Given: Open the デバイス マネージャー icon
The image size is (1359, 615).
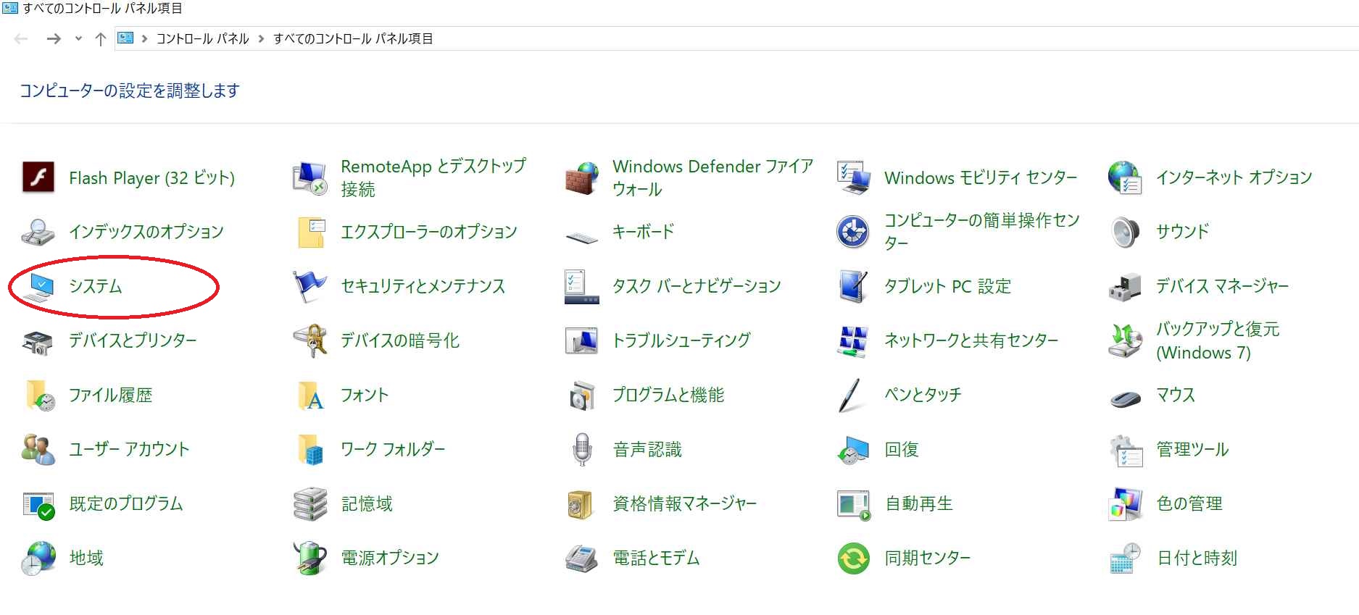Looking at the screenshot, I should pyautogui.click(x=1125, y=287).
